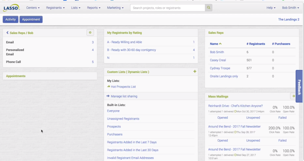Image resolution: width=304 pixels, height=161 pixels.
Task: Click the Appointment button
Action: pos(31,19)
